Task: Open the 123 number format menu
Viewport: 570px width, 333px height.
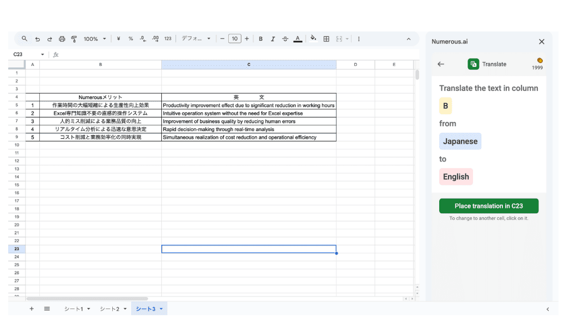Action: tap(168, 39)
